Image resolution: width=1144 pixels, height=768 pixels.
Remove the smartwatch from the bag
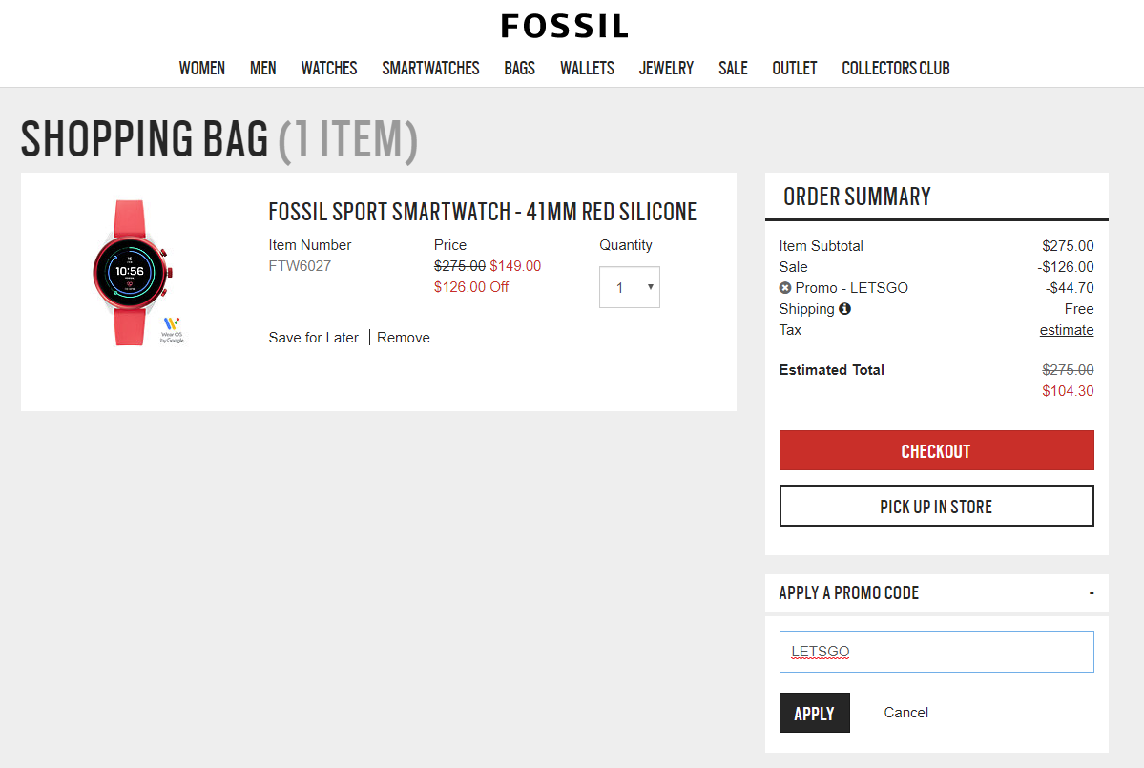(x=404, y=338)
